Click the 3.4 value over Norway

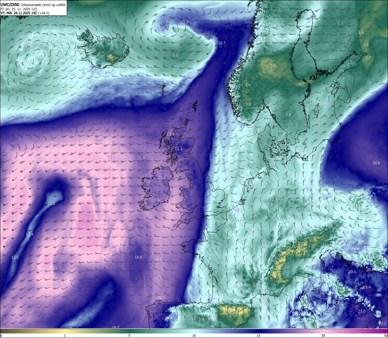[x=248, y=85]
